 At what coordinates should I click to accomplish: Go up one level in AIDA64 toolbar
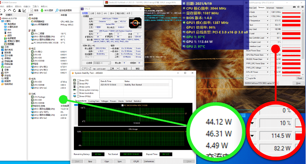[10, 10]
